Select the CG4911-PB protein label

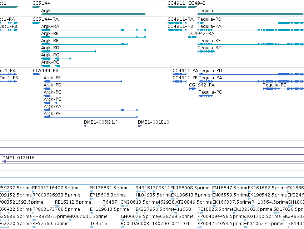[185, 78]
